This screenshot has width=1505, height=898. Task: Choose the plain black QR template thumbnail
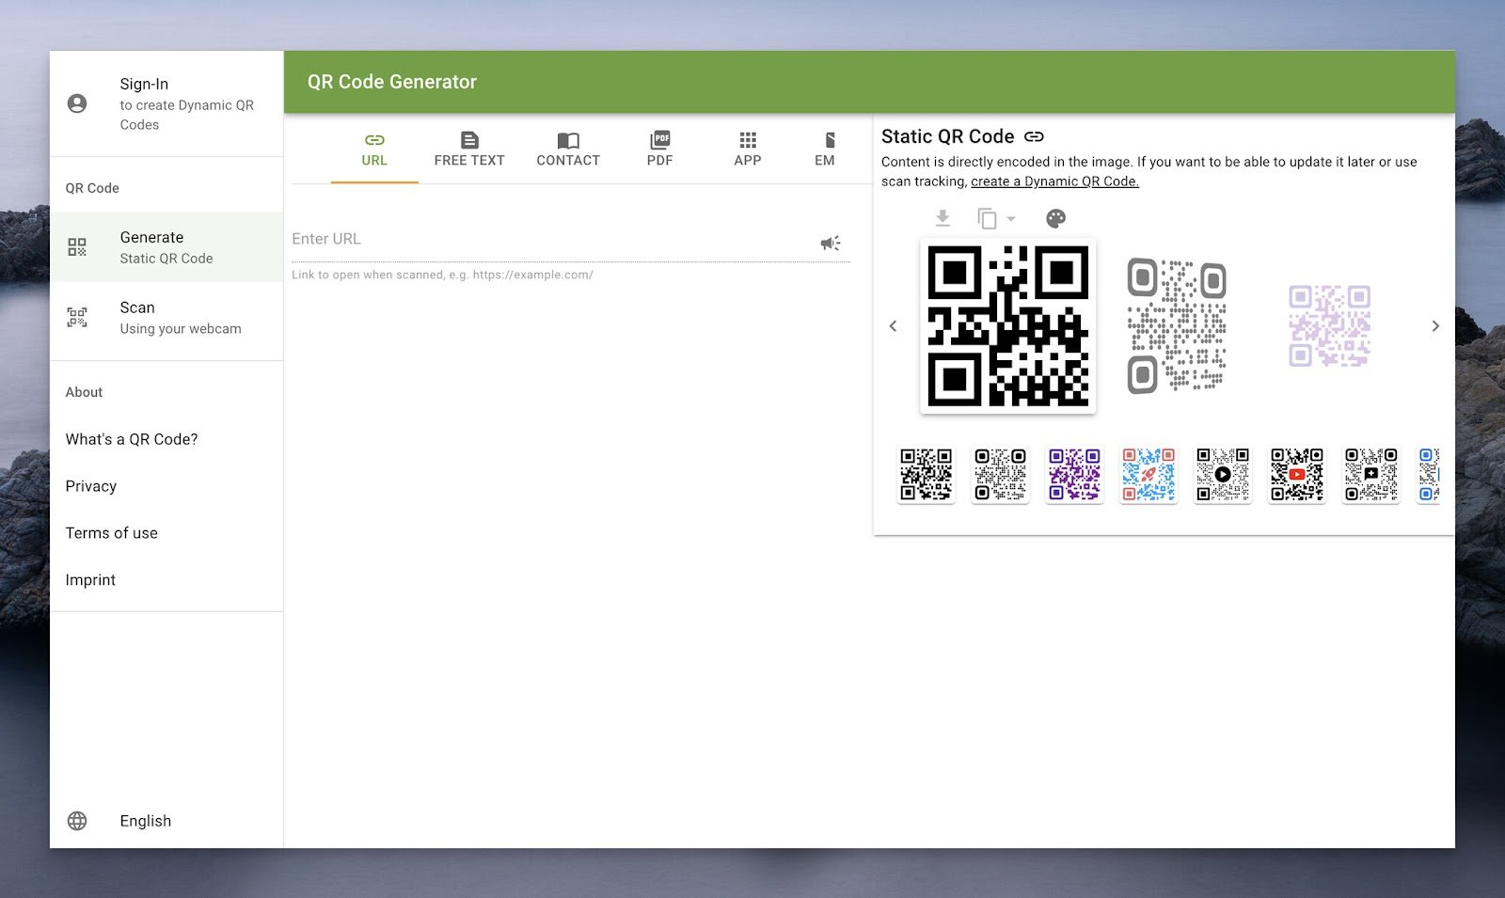pyautogui.click(x=927, y=474)
